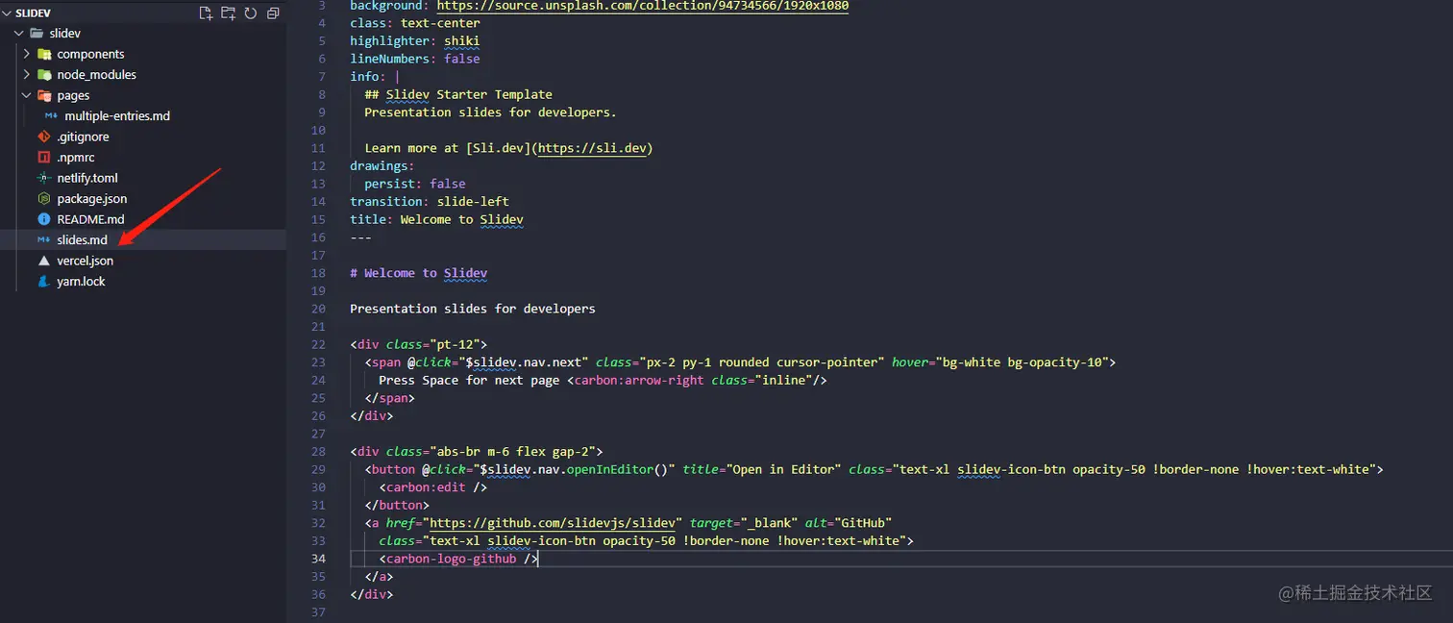The width and height of the screenshot is (1453, 623).
Task: Open the README.md file
Action: coord(90,219)
